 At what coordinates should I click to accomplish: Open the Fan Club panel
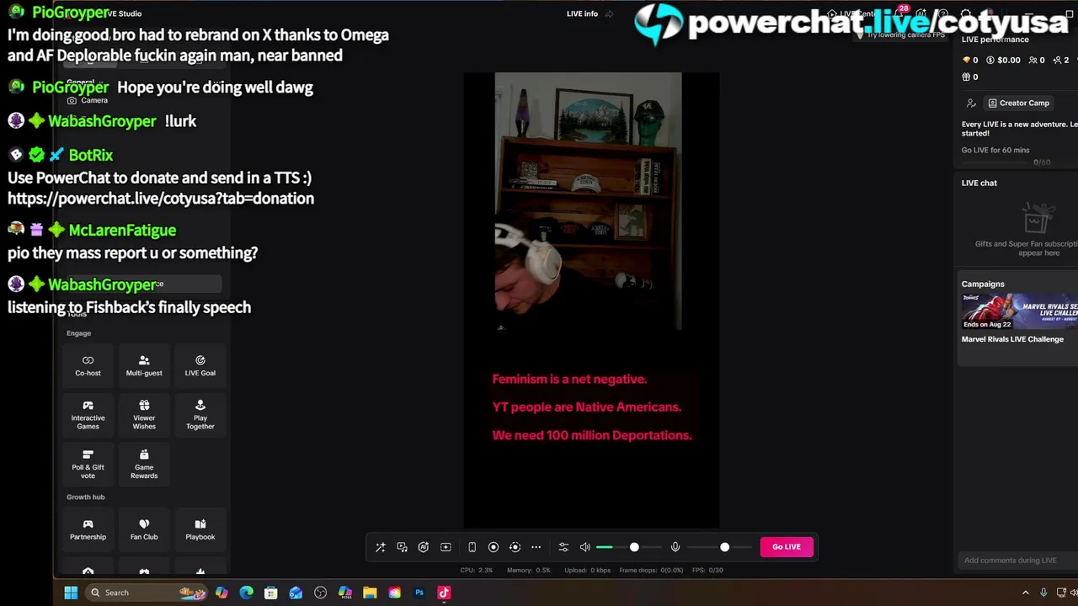144,529
